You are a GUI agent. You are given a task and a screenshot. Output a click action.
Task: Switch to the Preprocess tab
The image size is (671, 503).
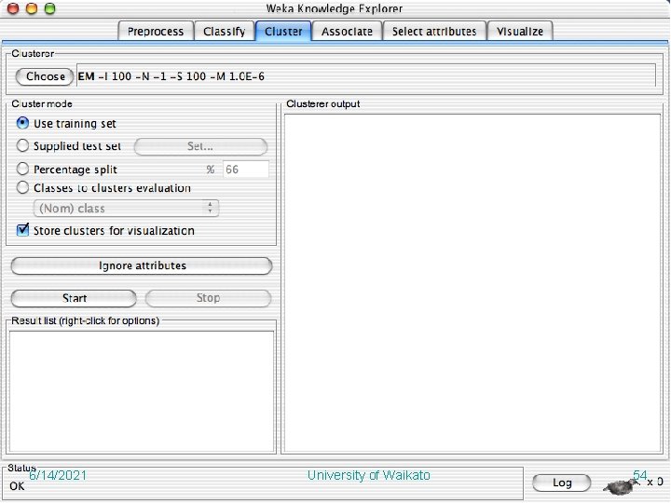pyautogui.click(x=156, y=32)
